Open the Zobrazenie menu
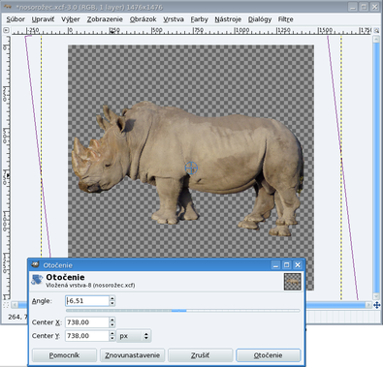Viewport: 383px width, 367px height. 105,19
